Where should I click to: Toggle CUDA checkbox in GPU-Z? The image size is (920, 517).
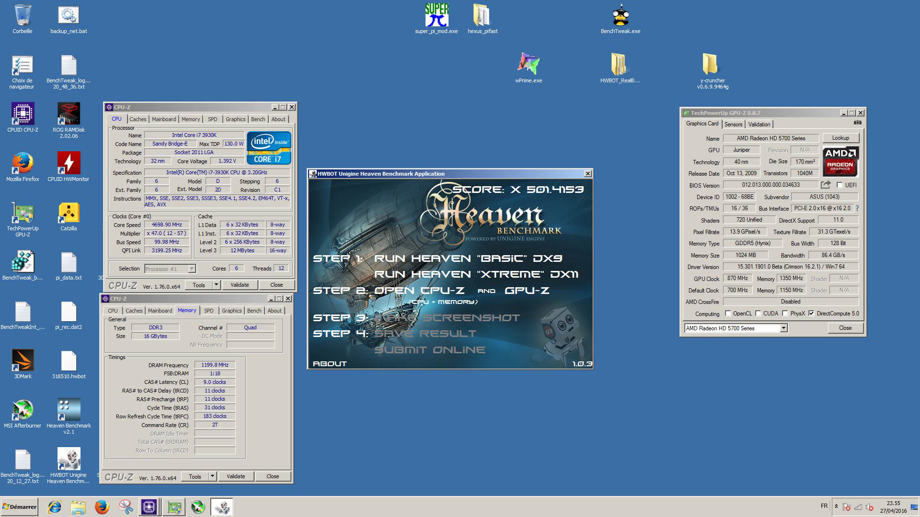click(758, 314)
